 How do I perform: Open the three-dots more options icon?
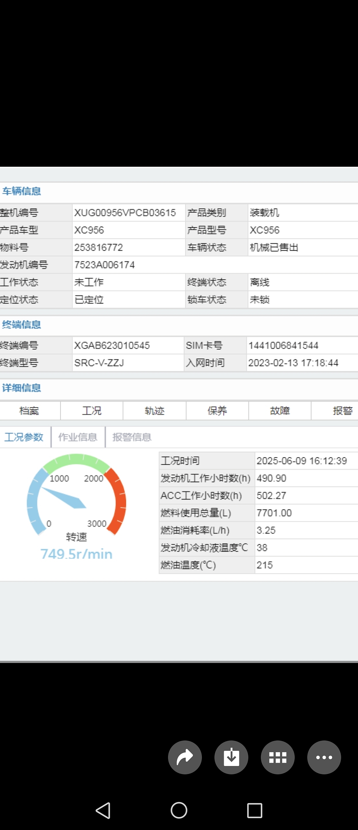tap(324, 757)
